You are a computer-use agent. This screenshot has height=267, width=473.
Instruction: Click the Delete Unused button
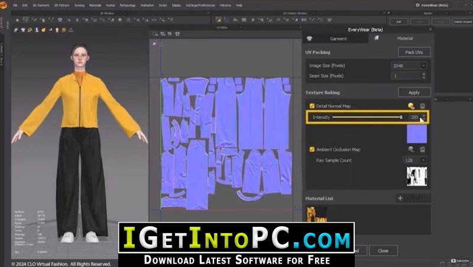click(x=462, y=22)
